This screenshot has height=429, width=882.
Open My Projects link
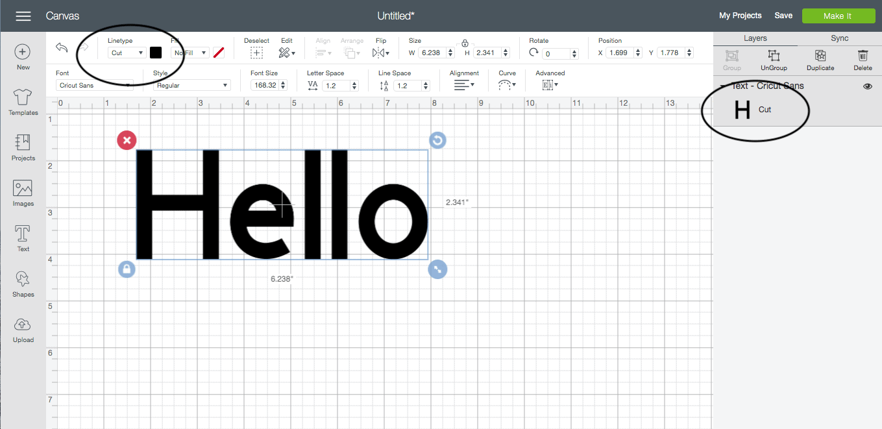740,16
